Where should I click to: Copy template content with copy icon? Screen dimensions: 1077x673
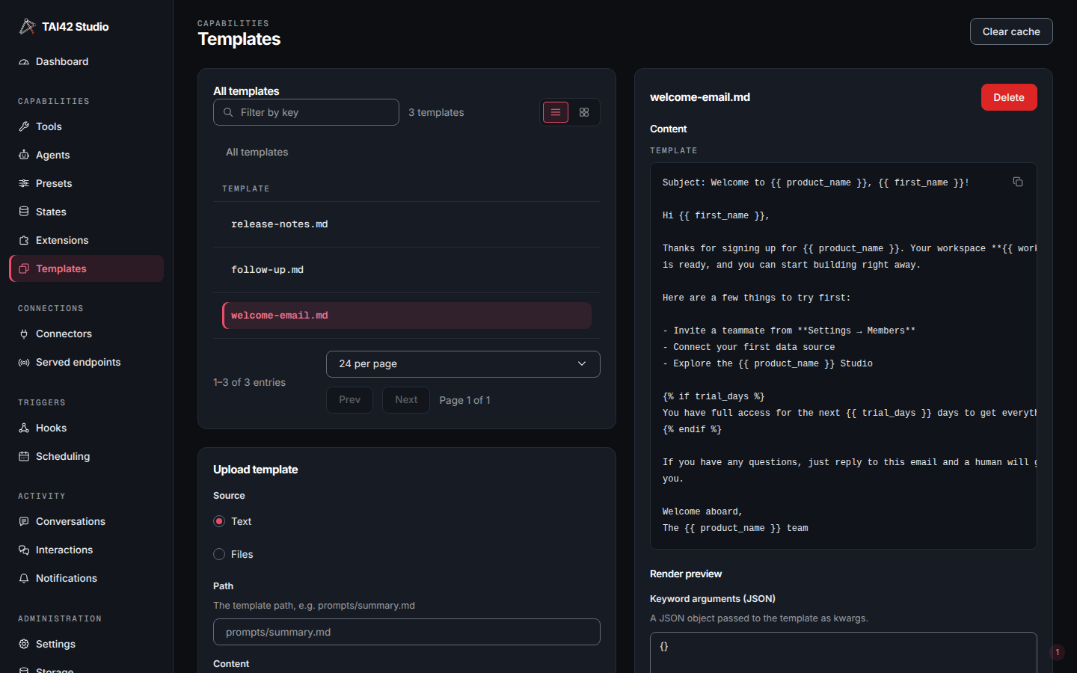click(1018, 182)
